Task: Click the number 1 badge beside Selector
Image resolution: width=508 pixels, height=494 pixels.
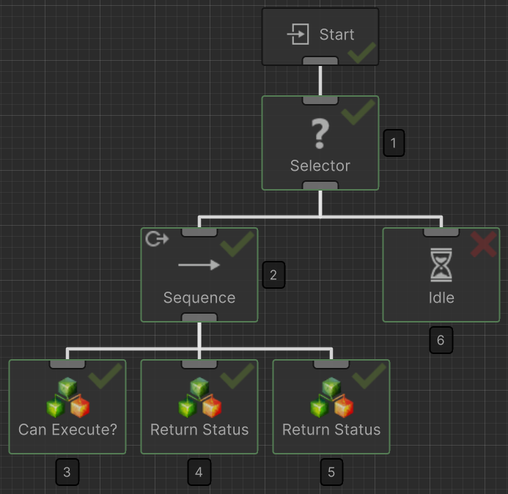Action: pos(394,143)
